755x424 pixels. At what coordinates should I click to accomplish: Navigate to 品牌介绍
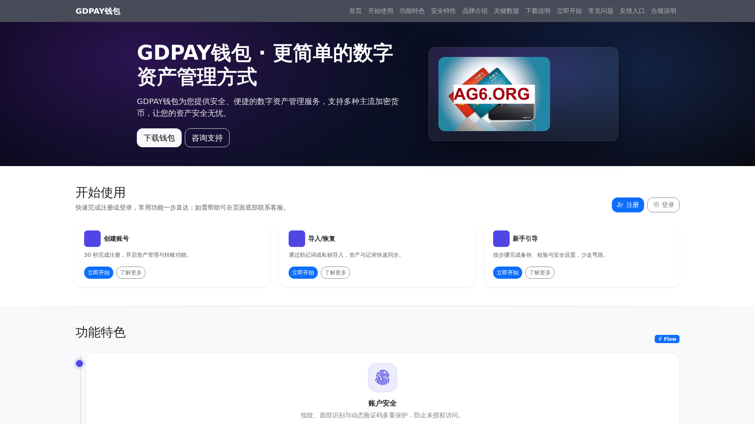(x=475, y=11)
